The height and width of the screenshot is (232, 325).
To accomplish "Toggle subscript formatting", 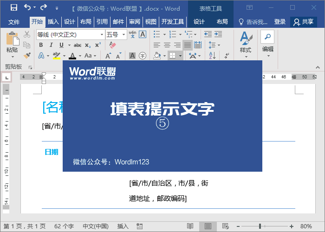I will [88, 45].
